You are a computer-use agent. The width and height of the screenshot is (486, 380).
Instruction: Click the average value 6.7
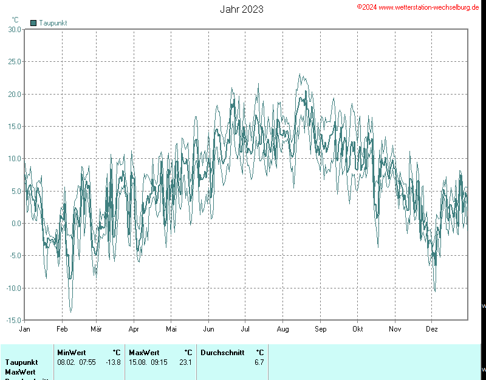(x=259, y=362)
